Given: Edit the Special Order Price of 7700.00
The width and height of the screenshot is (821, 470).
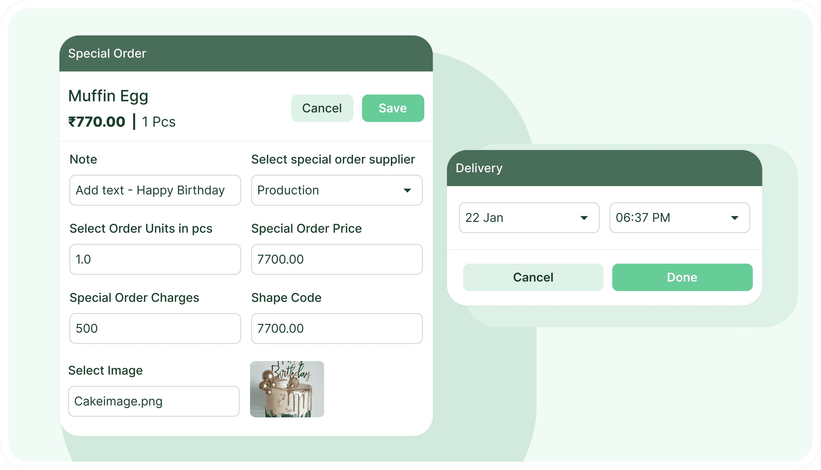Looking at the screenshot, I should [337, 259].
